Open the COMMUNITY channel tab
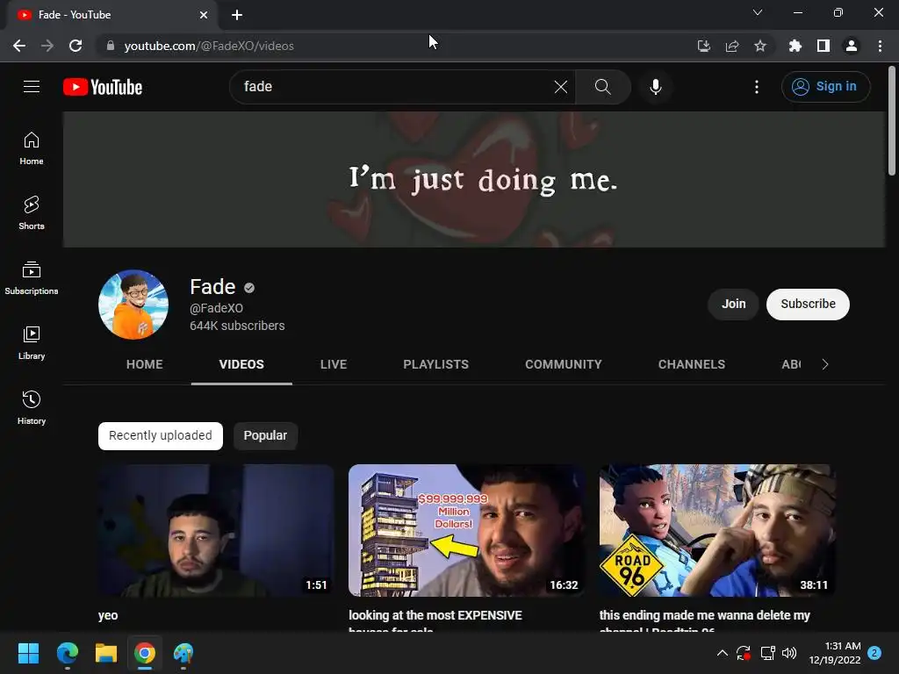This screenshot has height=674, width=899. (564, 364)
